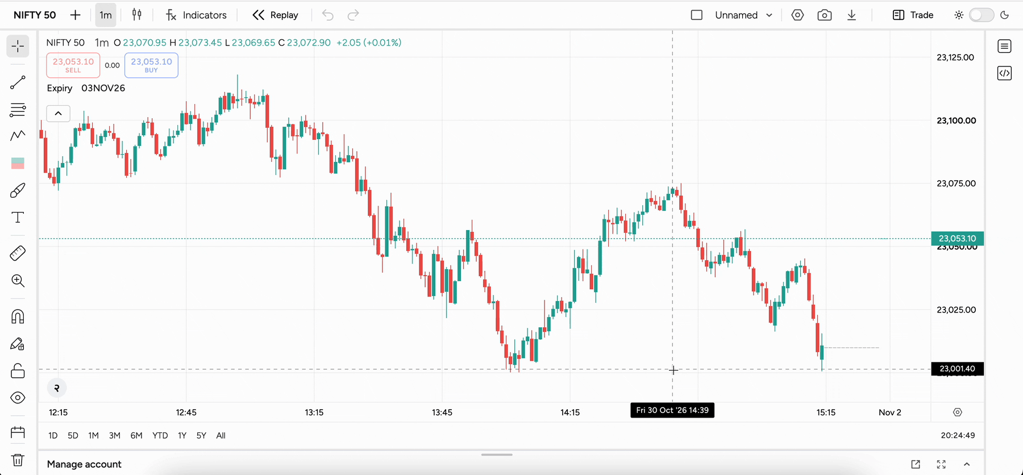Take a chart snapshot with camera
The width and height of the screenshot is (1023, 475).
[825, 15]
